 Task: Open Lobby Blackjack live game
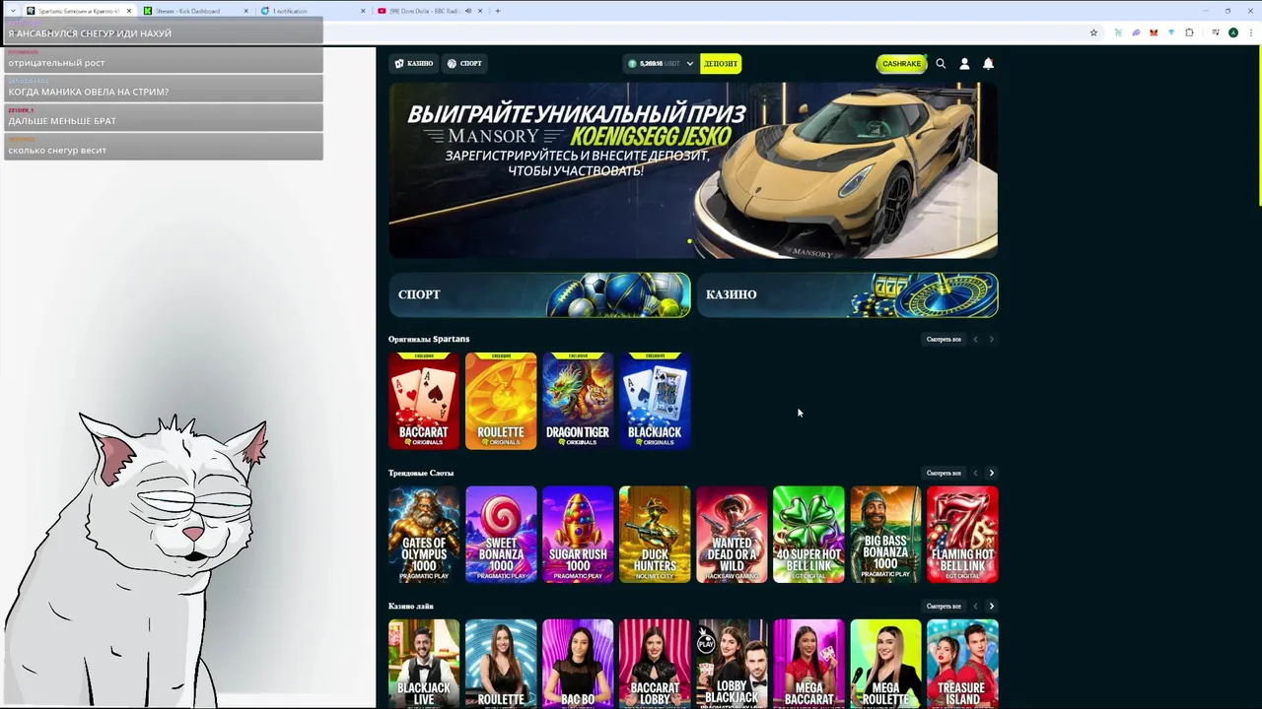[x=732, y=664]
